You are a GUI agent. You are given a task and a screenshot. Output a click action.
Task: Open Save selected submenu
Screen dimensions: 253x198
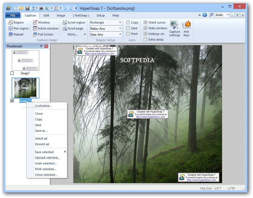47,152
